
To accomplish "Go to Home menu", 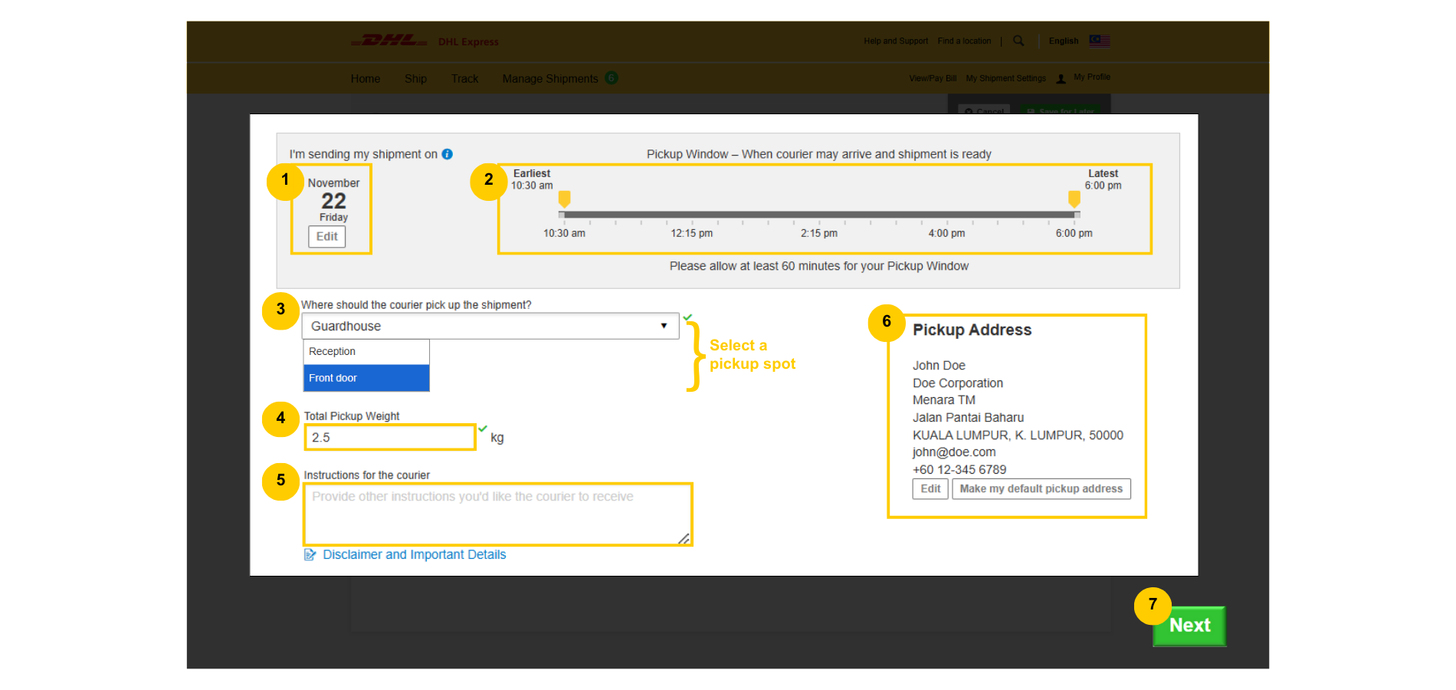I will 366,78.
